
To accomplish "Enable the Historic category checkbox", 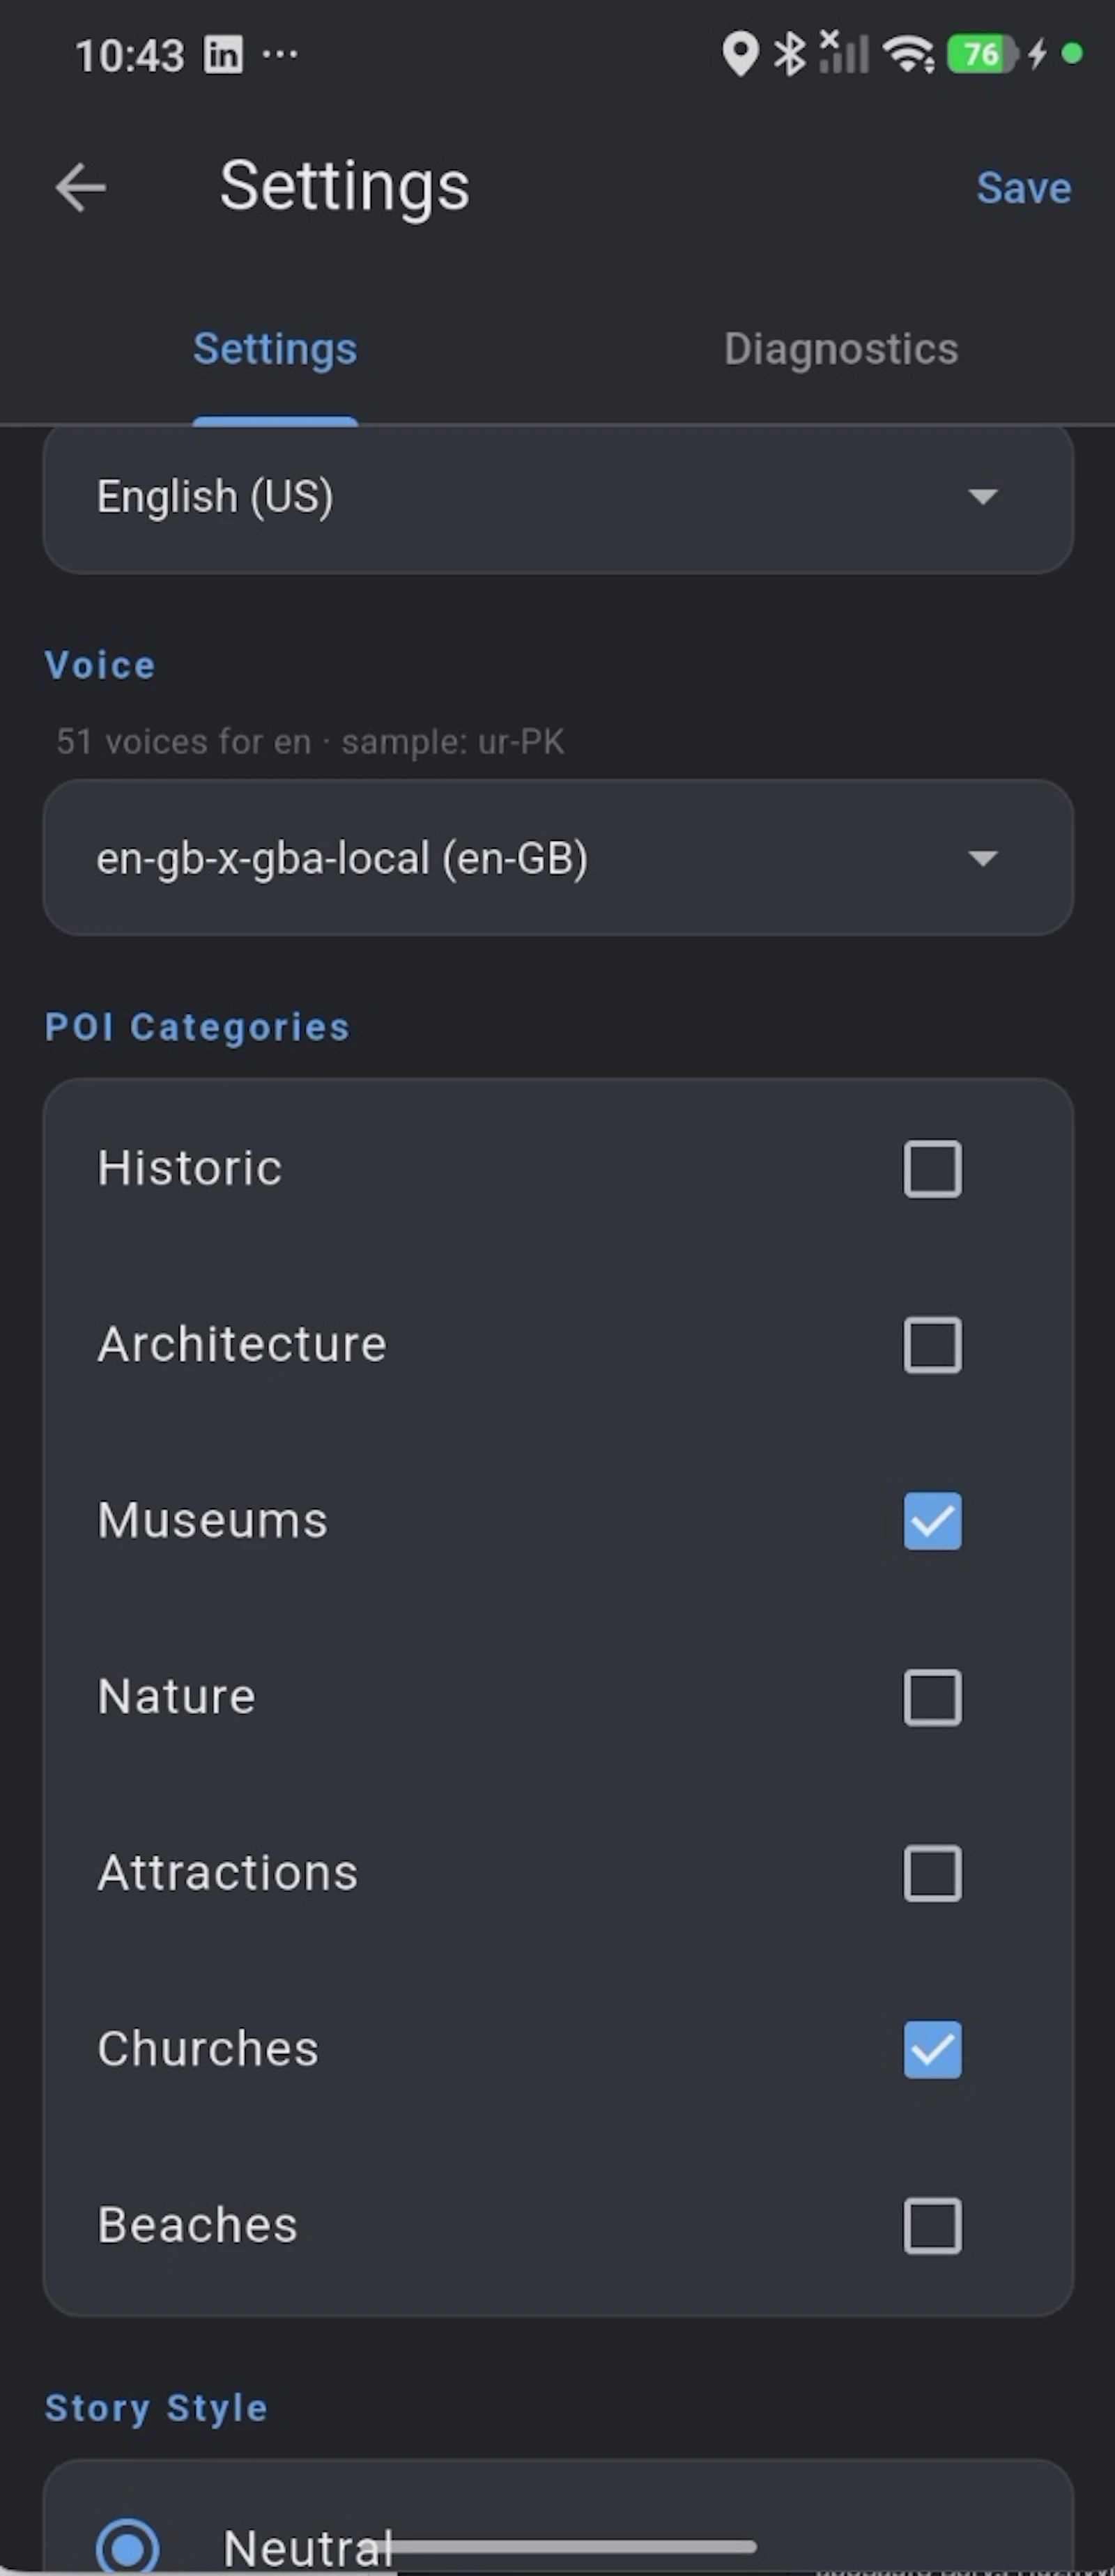I will tap(932, 1168).
